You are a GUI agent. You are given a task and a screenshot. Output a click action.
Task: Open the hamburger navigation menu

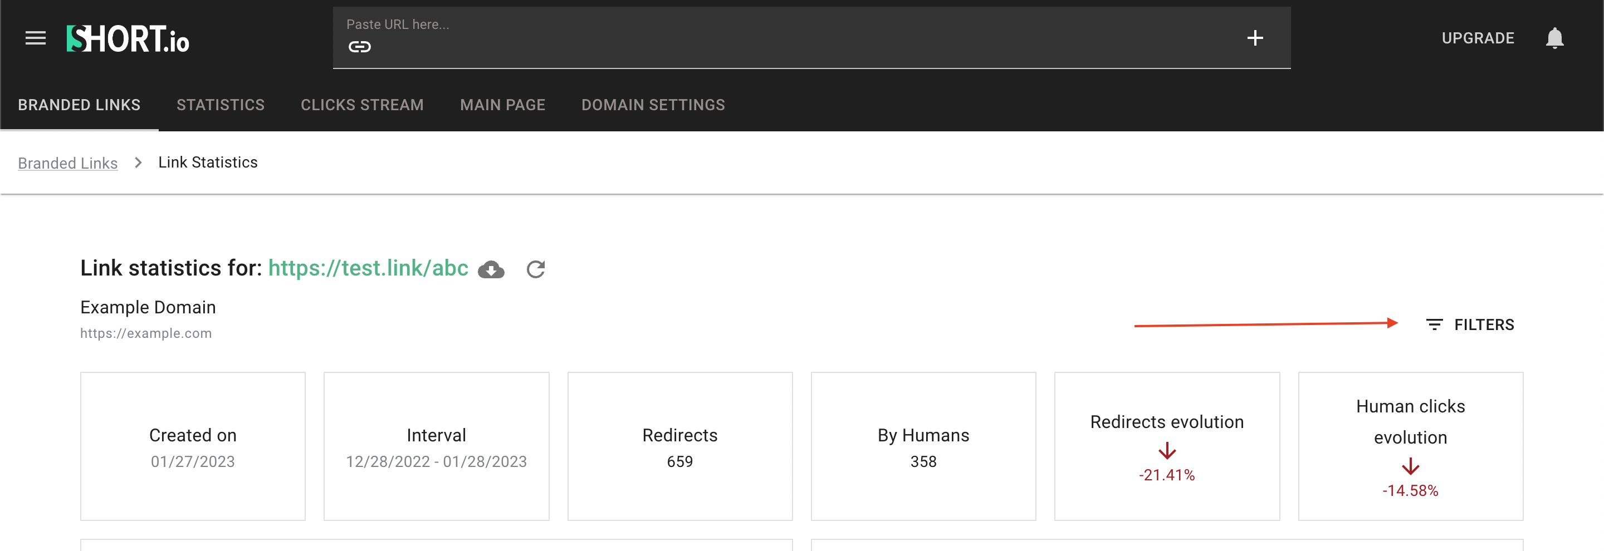click(36, 38)
